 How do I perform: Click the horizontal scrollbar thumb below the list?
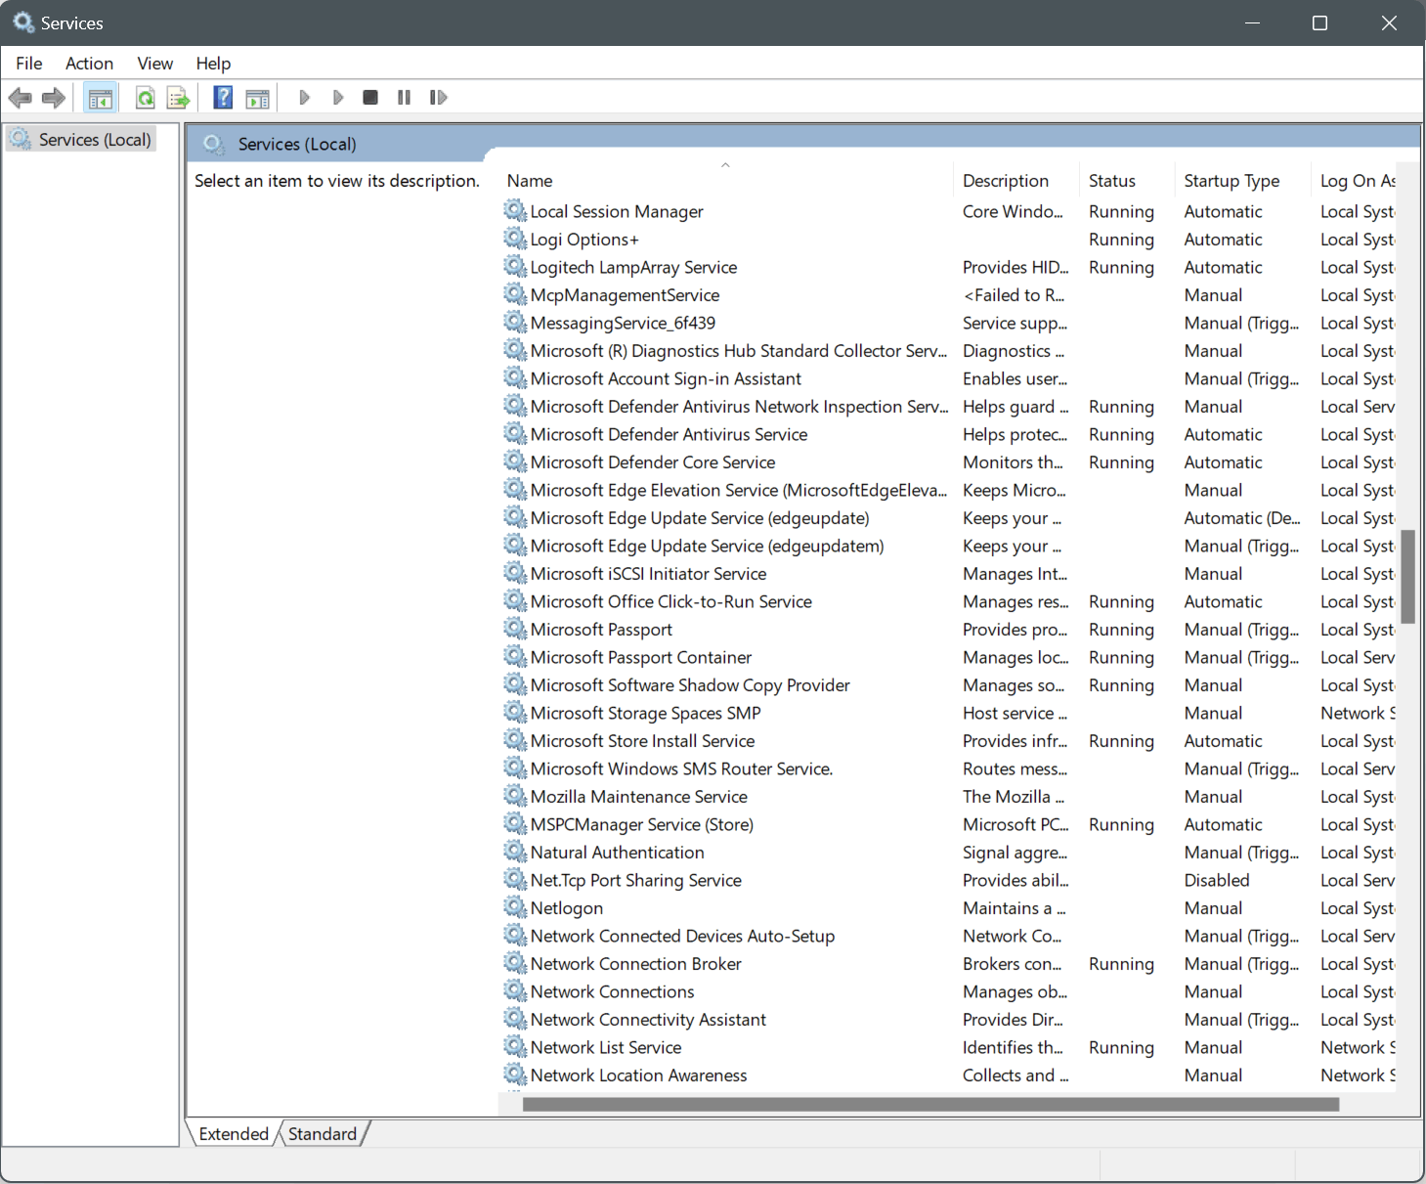[930, 1105]
